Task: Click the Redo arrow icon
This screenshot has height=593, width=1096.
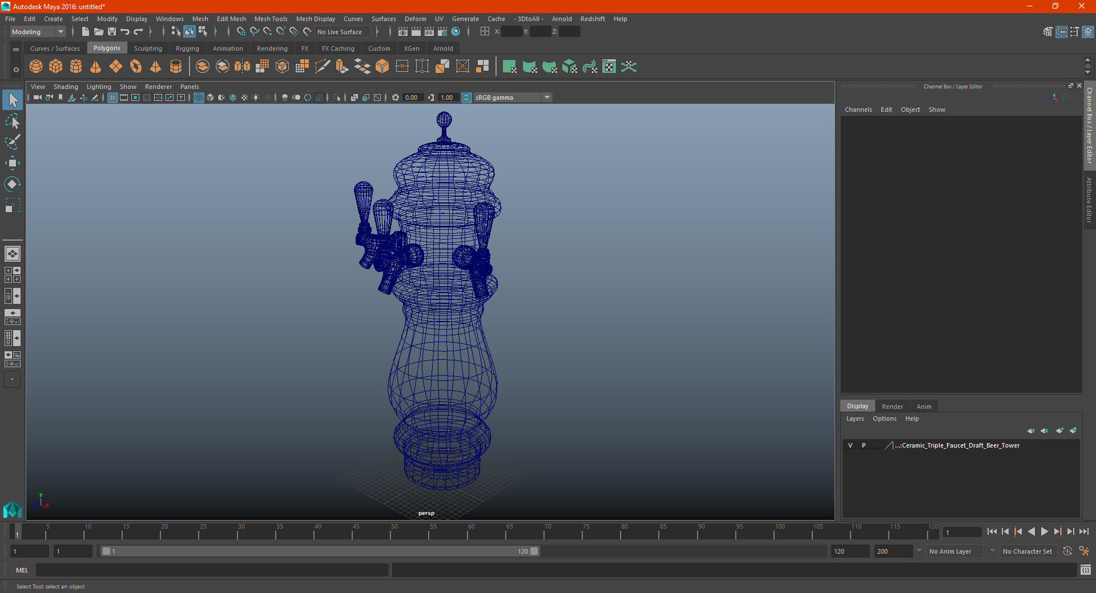Action: point(138,32)
